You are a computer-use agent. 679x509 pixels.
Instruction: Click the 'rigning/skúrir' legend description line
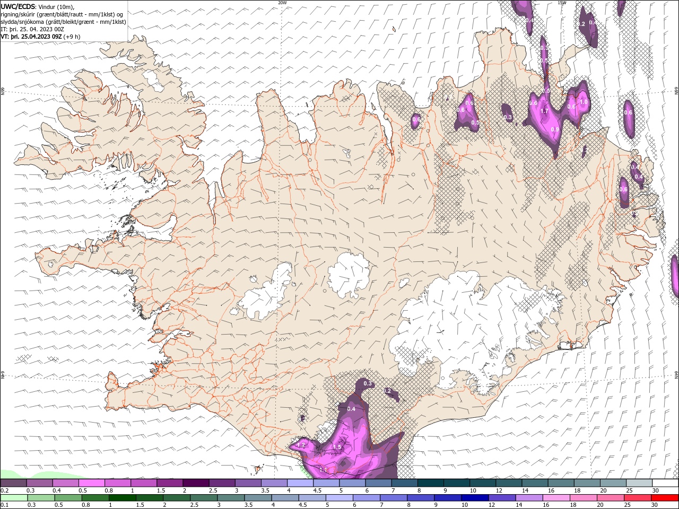point(62,14)
